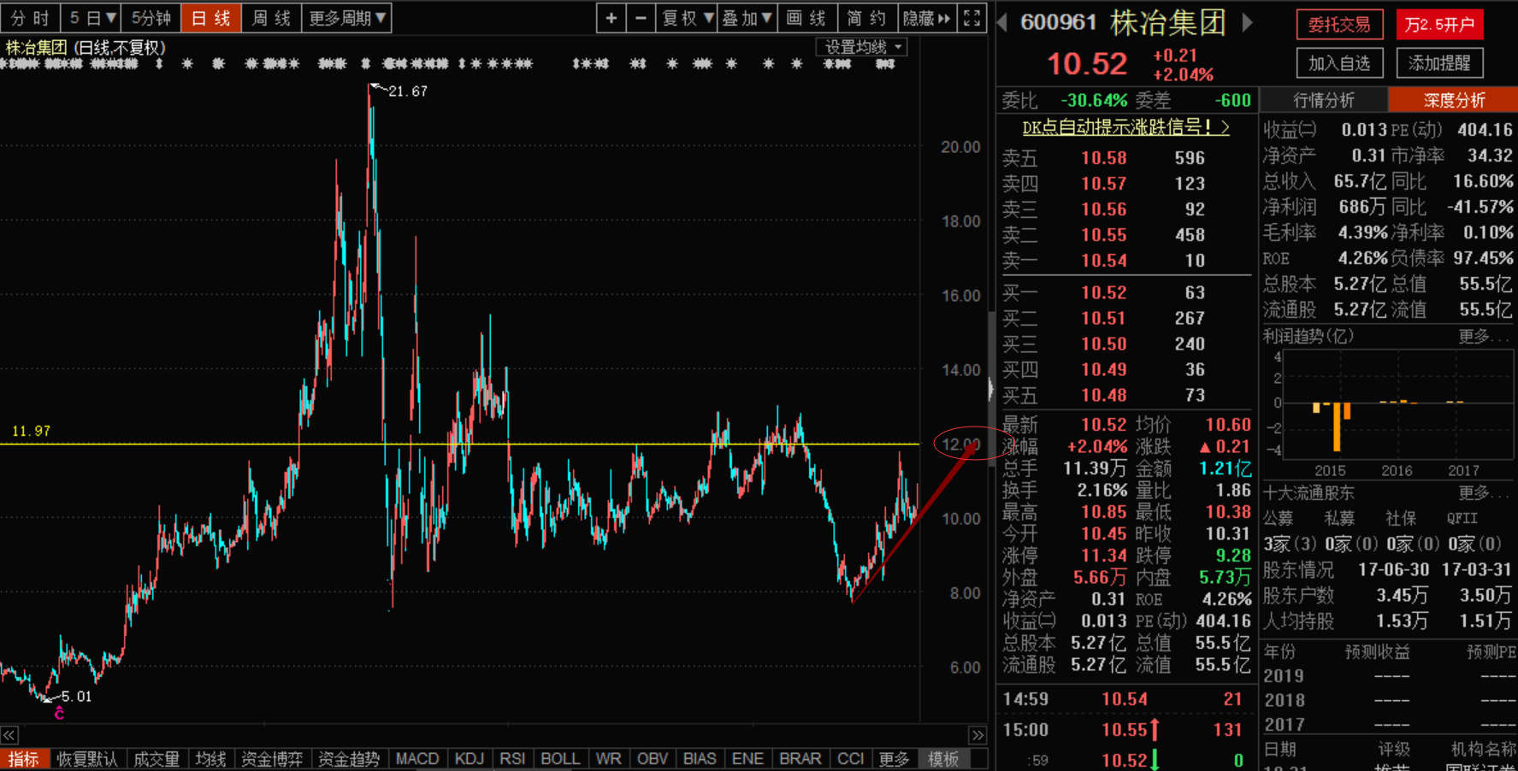Click 公募 shareholder category
The image size is (1518, 771).
pos(1278,518)
